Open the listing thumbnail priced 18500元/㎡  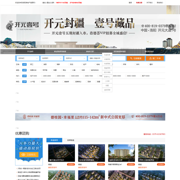[x=121, y=153]
